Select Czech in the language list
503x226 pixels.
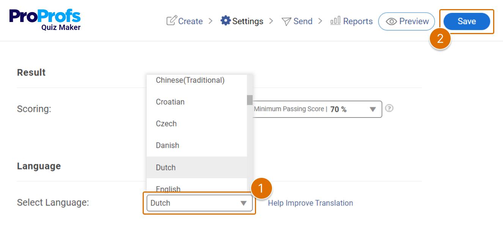point(166,124)
